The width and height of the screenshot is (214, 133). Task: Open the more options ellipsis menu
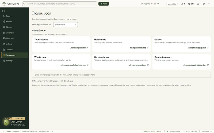209,4
